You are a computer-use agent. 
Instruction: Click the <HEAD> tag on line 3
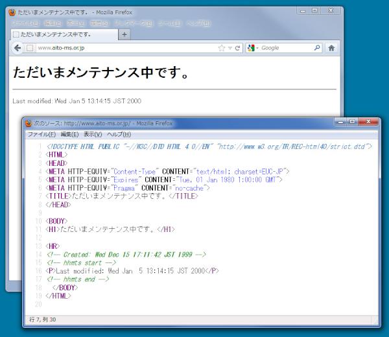pos(56,163)
